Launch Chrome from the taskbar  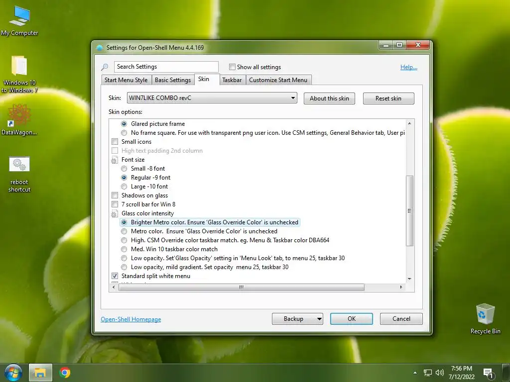click(x=65, y=373)
